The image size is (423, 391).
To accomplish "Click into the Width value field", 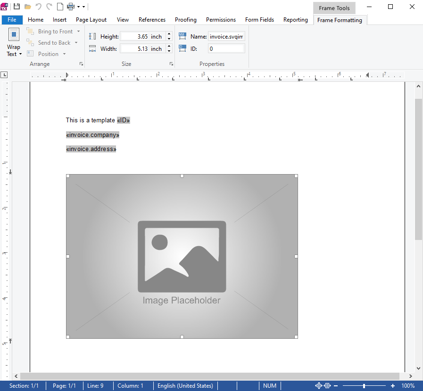I will coord(143,49).
